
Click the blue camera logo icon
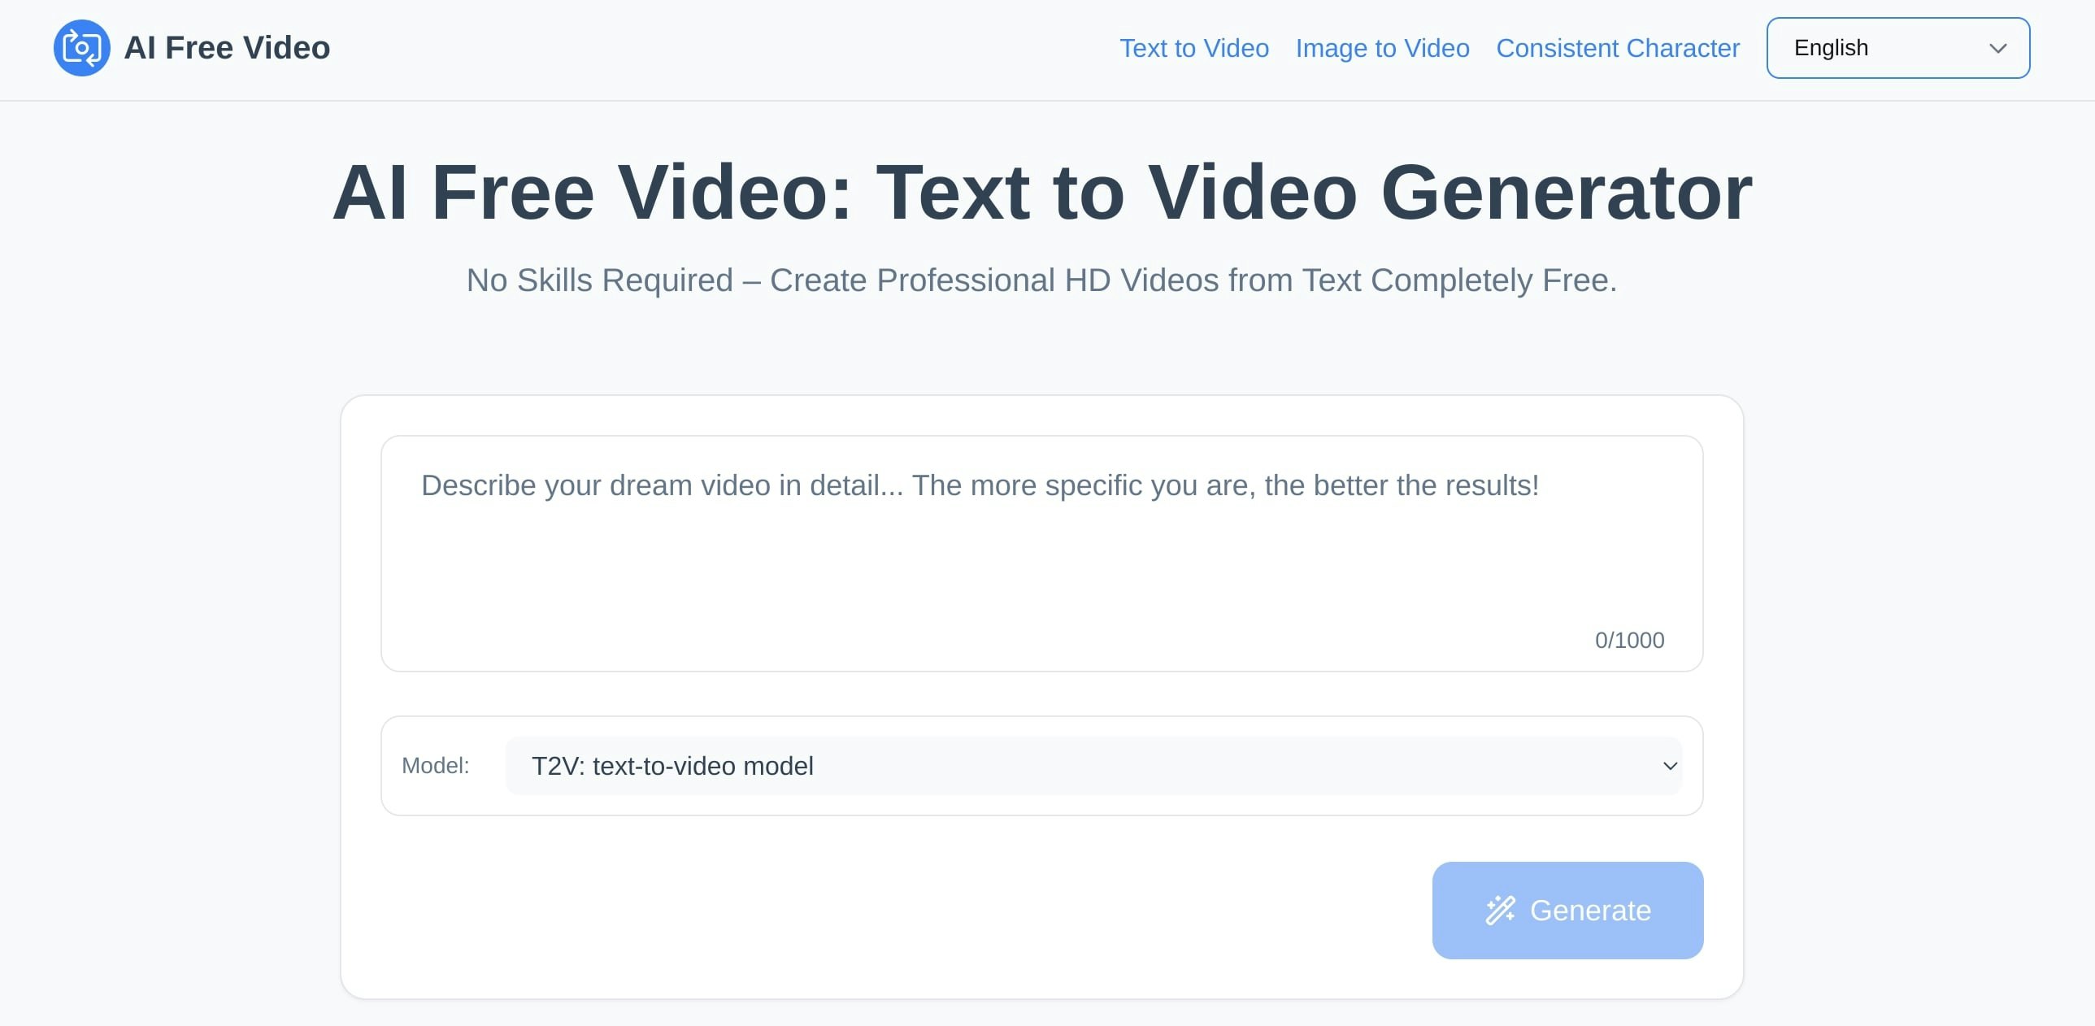click(x=81, y=48)
